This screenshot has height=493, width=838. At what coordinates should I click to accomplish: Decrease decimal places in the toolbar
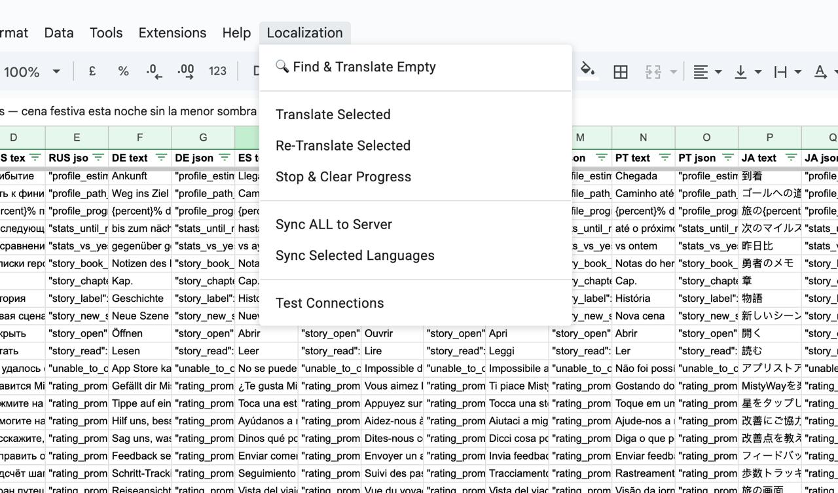coord(155,71)
